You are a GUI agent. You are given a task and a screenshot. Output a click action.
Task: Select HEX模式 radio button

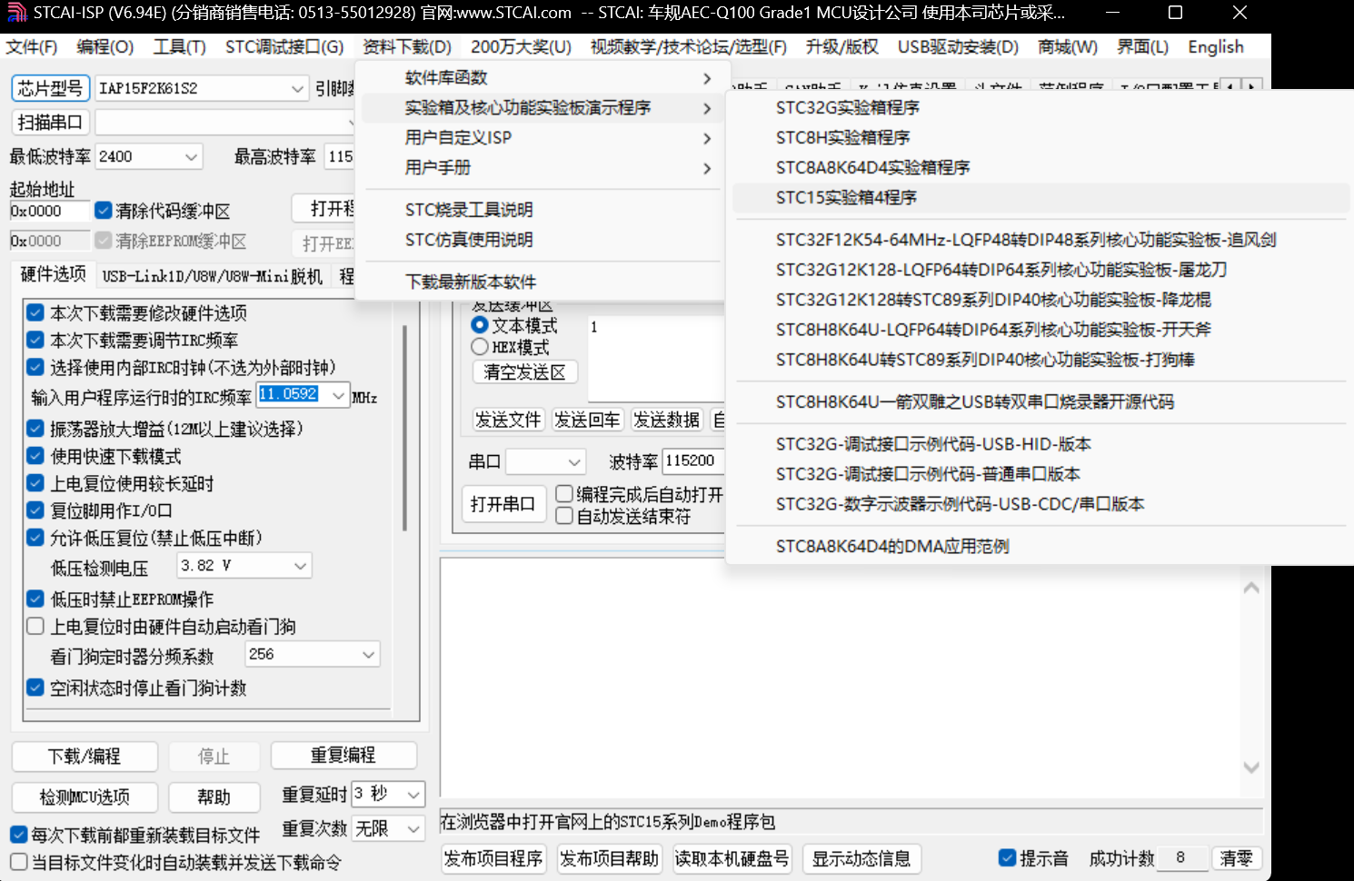pyautogui.click(x=480, y=346)
